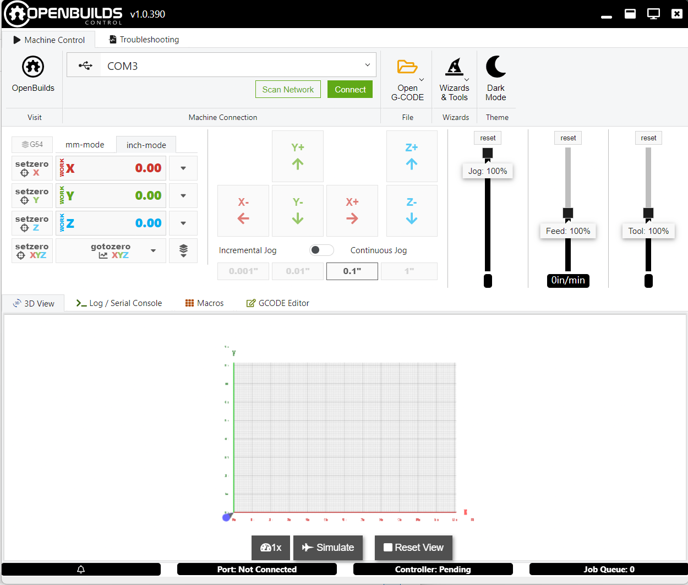688x585 pixels.
Task: Select 0.001" jog step size
Action: (x=243, y=271)
